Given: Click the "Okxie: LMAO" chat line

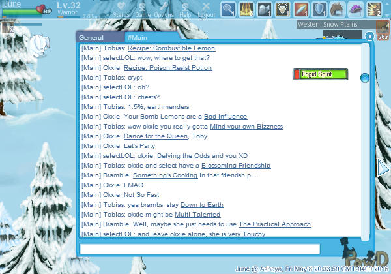Looking at the screenshot, I should pyautogui.click(x=113, y=185).
